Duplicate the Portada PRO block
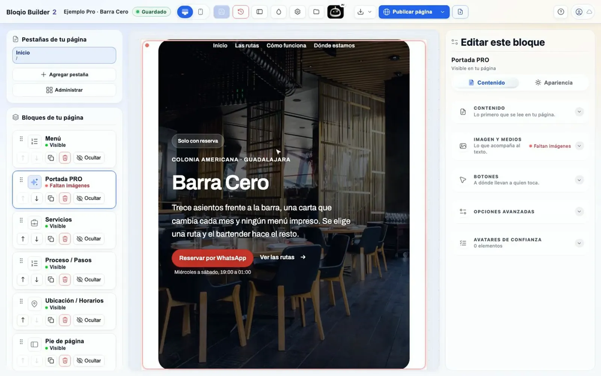 [51, 199]
